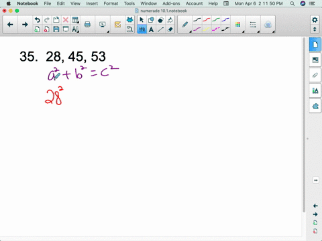Select the Shapes tool
This screenshot has width=322, height=241.
point(151,20)
